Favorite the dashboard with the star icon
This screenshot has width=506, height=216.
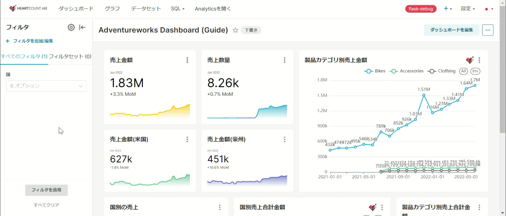click(236, 30)
